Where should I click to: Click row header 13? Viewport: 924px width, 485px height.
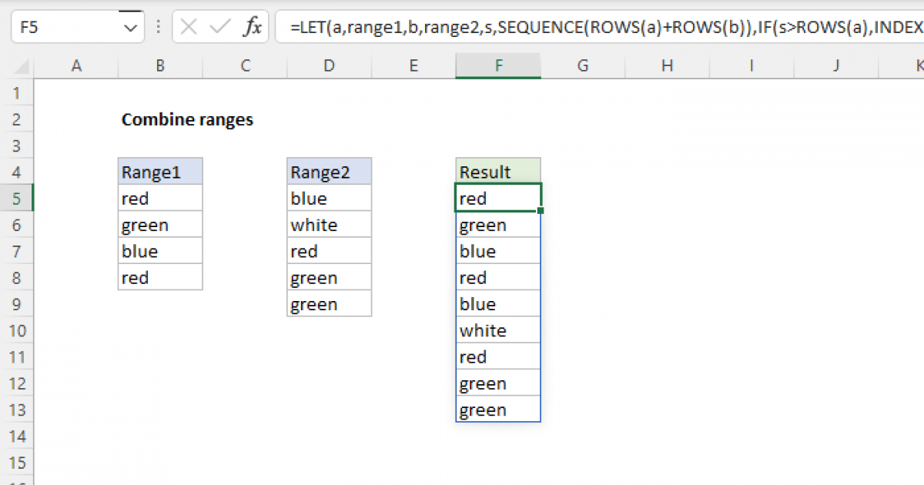tap(17, 409)
